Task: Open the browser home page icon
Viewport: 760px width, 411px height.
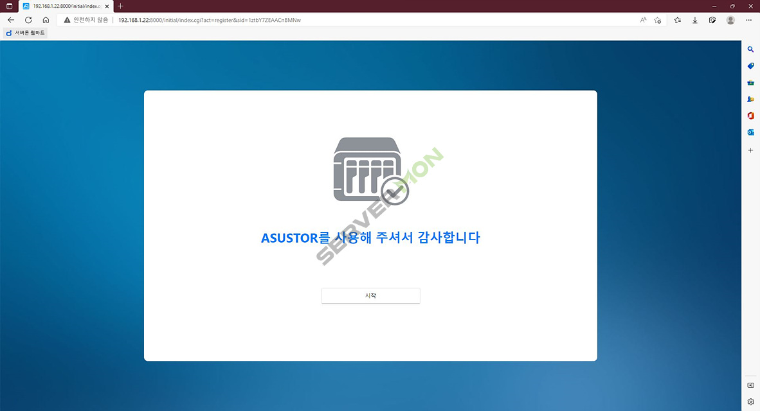Action: 46,20
